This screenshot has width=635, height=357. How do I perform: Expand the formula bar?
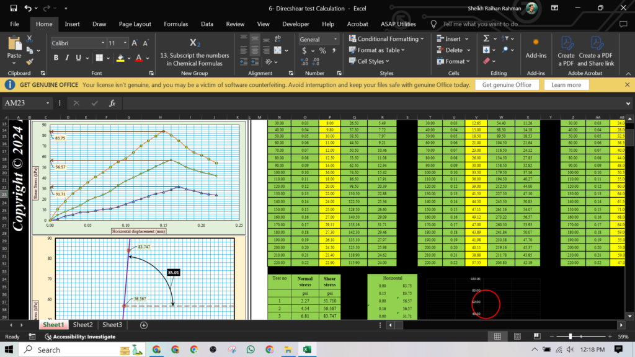point(628,104)
